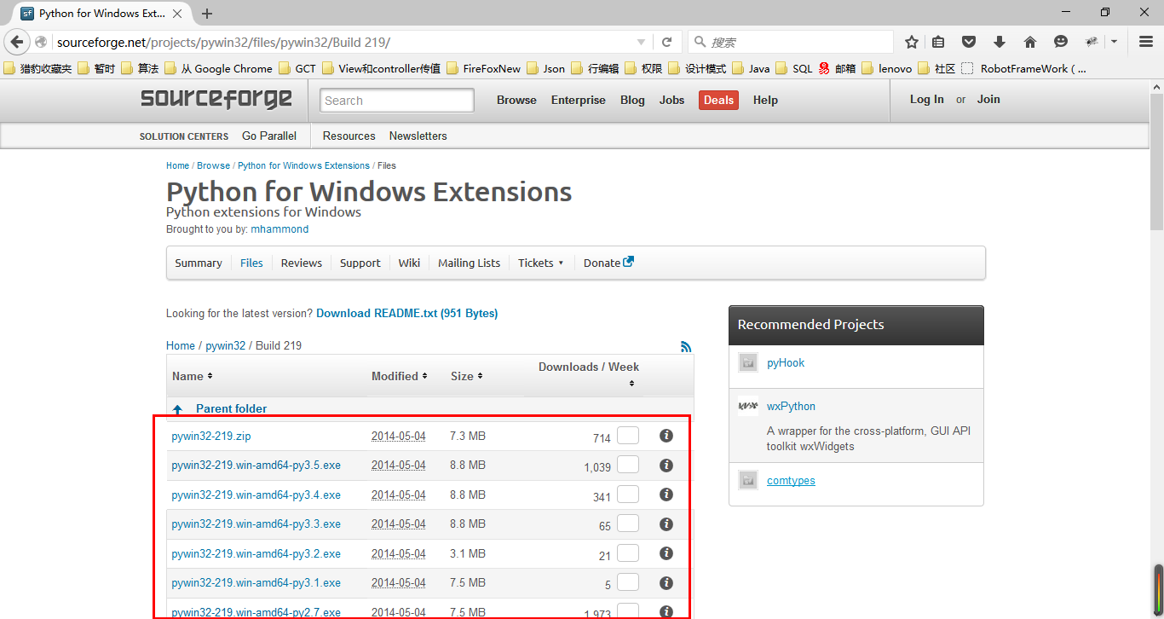Click the RSS feed icon above file table
This screenshot has width=1164, height=619.
point(686,346)
